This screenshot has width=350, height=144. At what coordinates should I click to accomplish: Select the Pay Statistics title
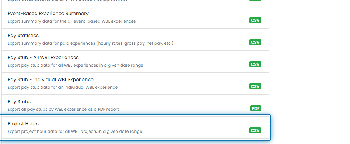click(23, 36)
